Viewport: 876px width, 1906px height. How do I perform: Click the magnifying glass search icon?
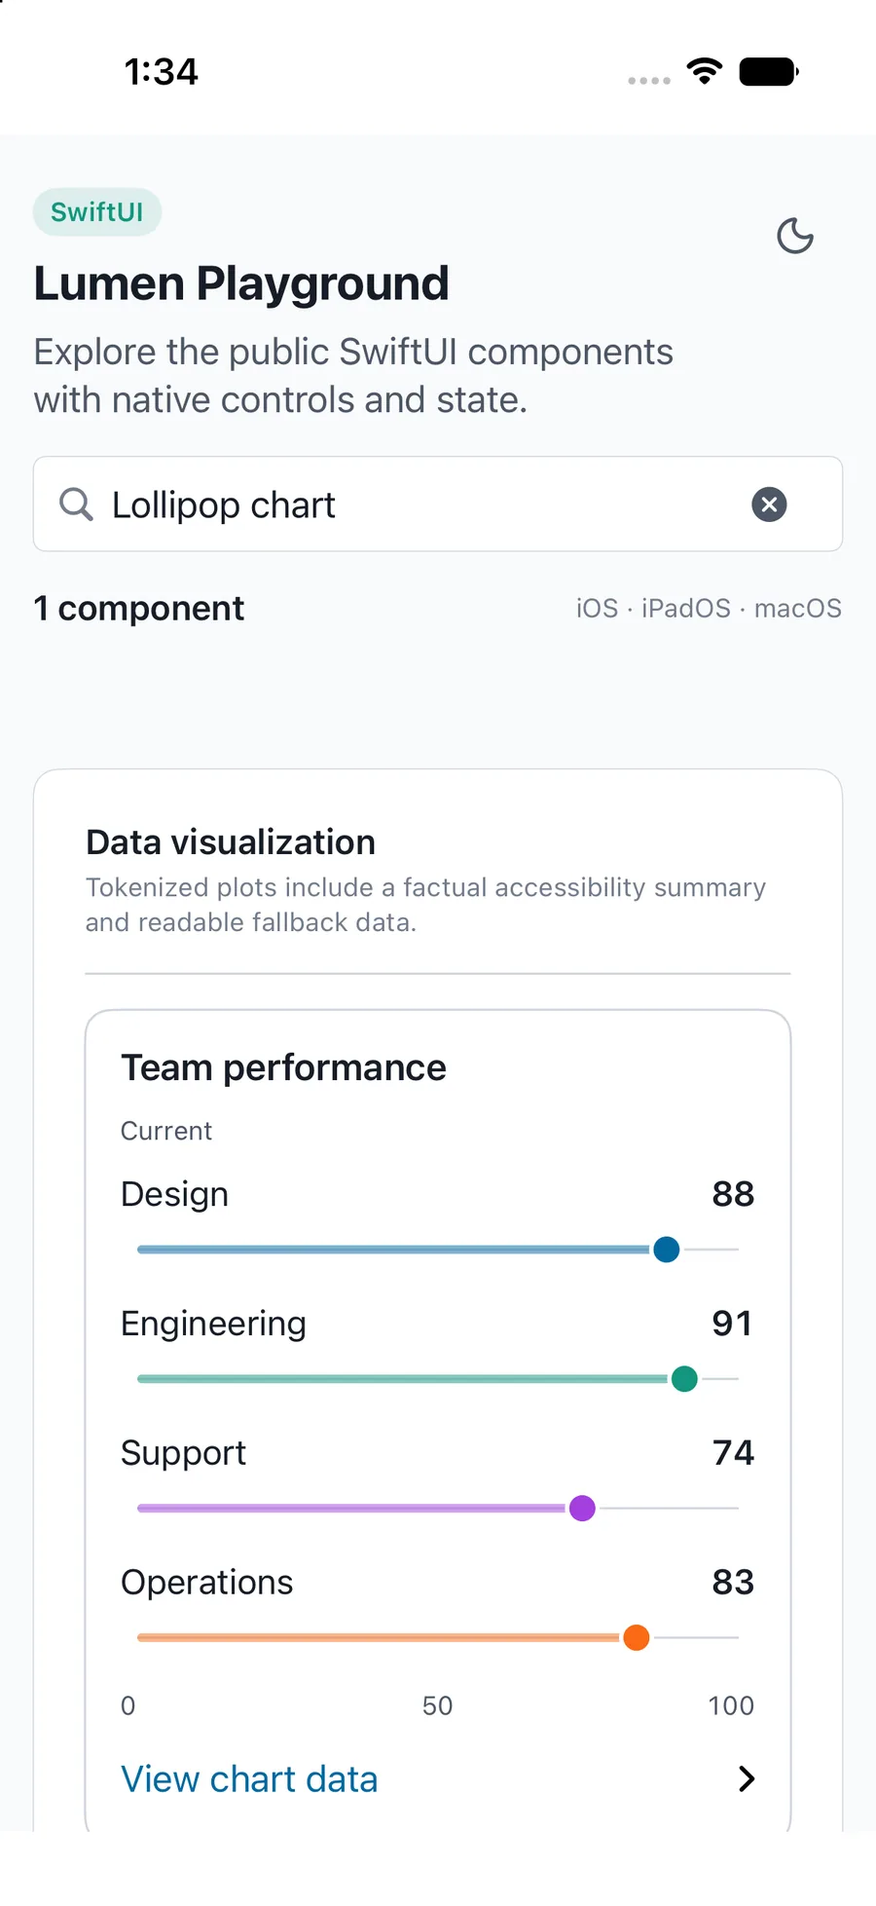[x=76, y=505]
